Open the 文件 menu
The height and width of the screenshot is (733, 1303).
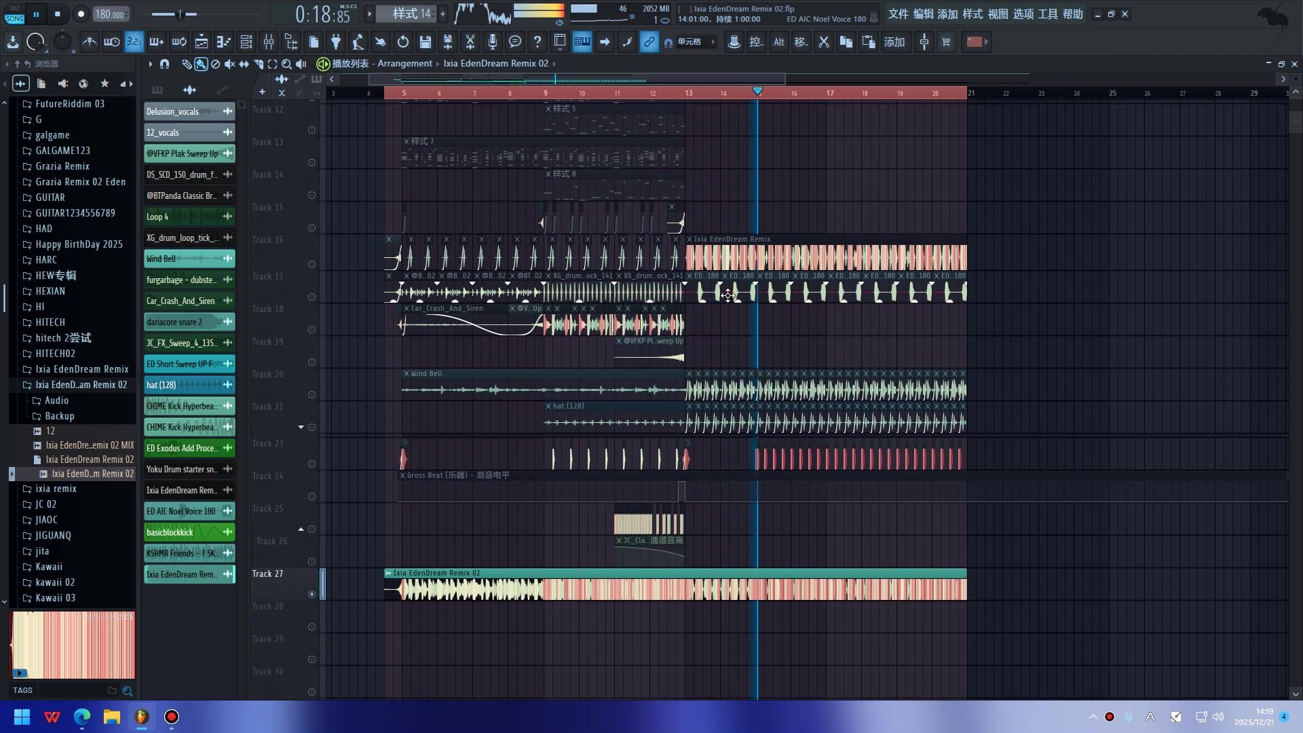pos(898,14)
